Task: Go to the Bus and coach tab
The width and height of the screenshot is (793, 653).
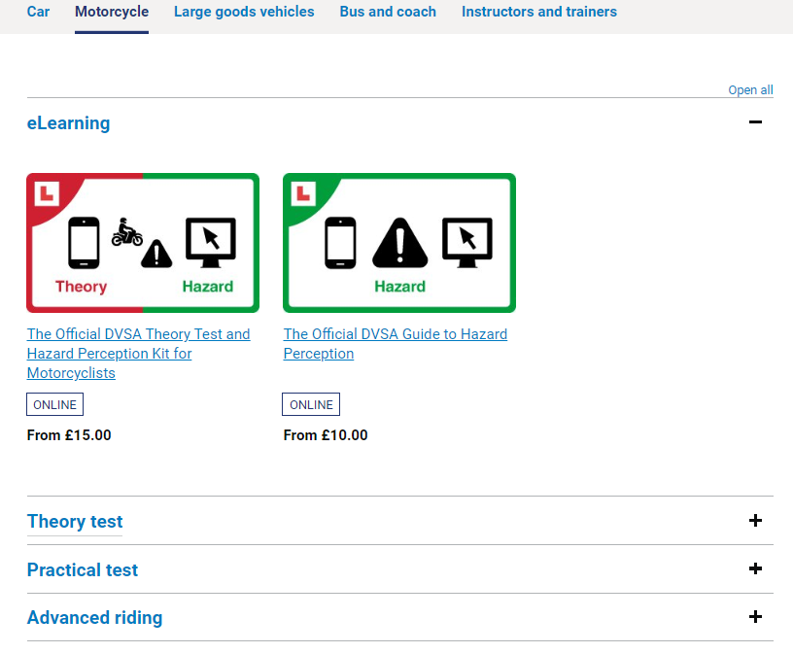Action: [388, 12]
